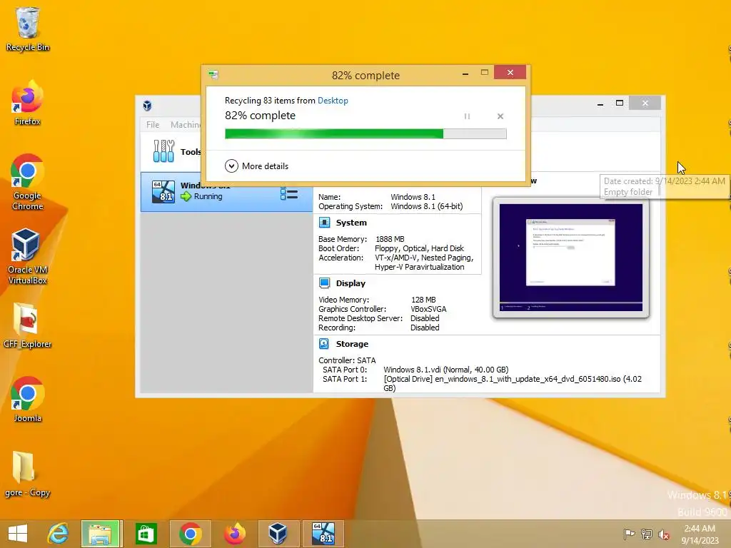The height and width of the screenshot is (548, 731).
Task: Expand More details in recycling dialog
Action: 256,166
